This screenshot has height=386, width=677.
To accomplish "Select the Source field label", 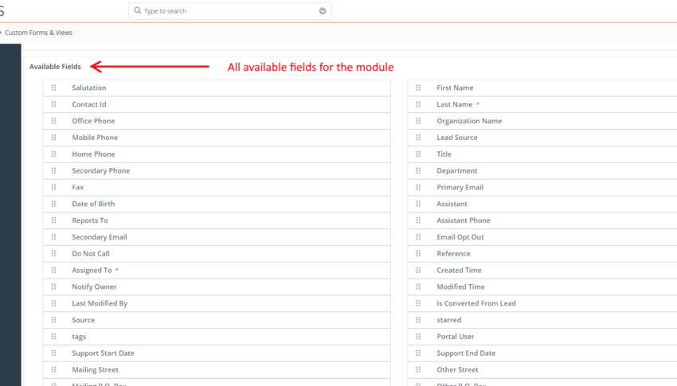I will 84,320.
